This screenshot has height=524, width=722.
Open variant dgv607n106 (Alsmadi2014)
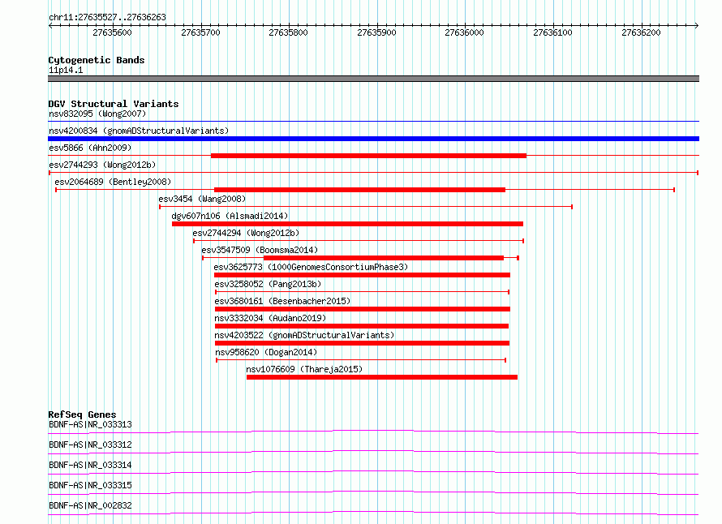230,216
